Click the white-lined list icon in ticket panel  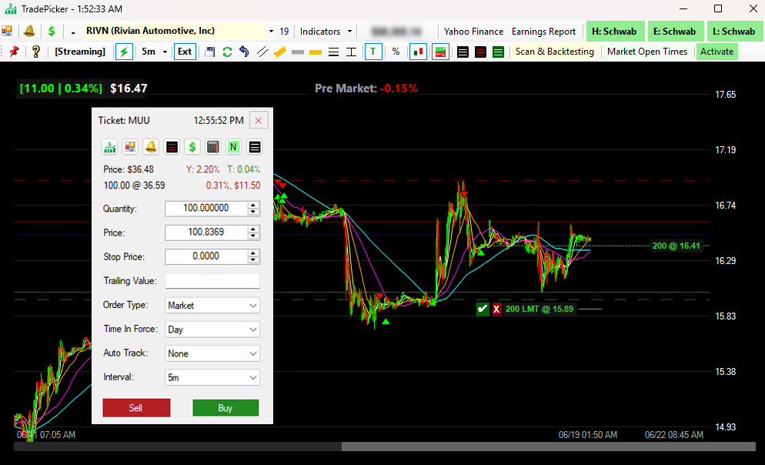(254, 147)
